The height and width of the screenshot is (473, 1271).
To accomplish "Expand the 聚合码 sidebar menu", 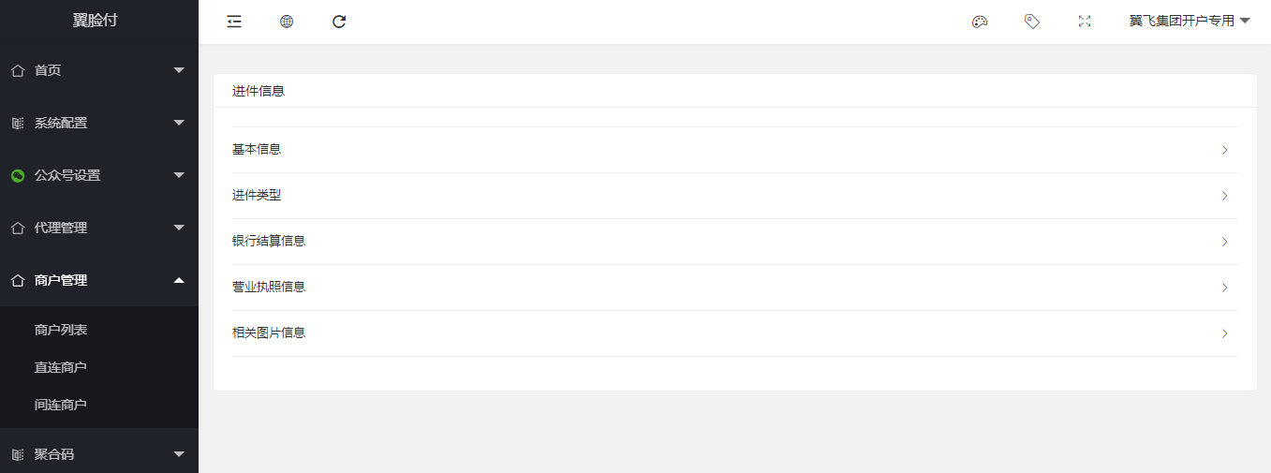I will coord(99,454).
